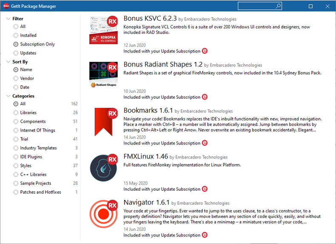Click the search magnifier icon
Viewport: 336px width, 244px height.
pyautogui.click(x=278, y=6)
